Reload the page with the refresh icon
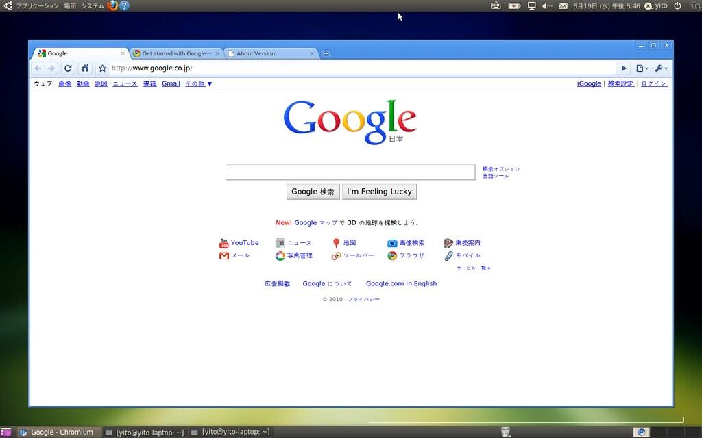This screenshot has width=702, height=438. coord(68,68)
